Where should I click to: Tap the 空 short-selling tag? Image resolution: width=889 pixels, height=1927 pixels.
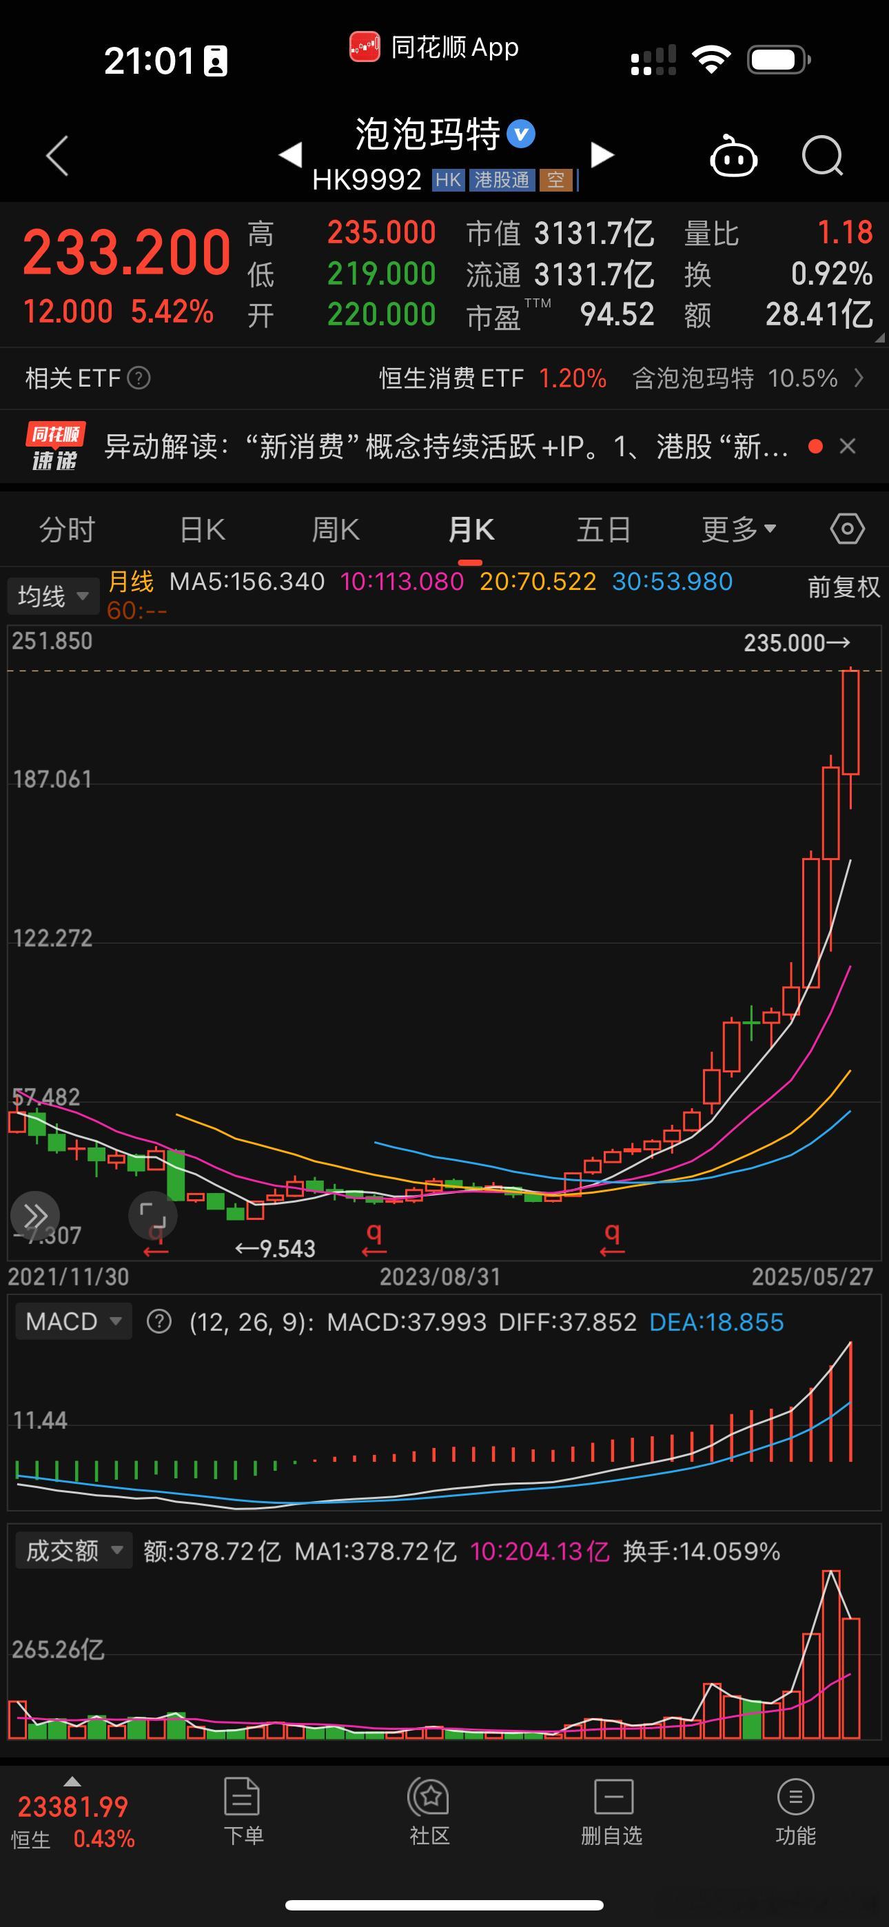[556, 179]
